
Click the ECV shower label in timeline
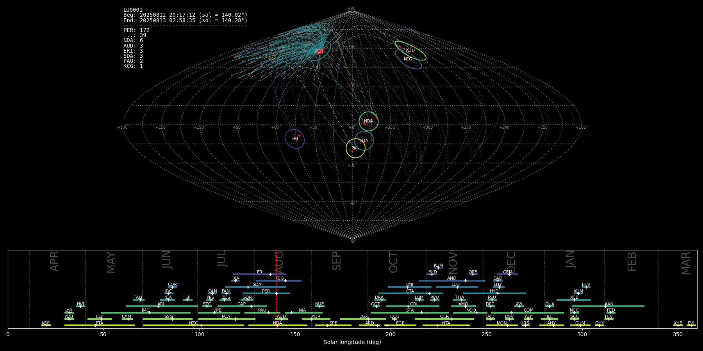(x=586, y=285)
